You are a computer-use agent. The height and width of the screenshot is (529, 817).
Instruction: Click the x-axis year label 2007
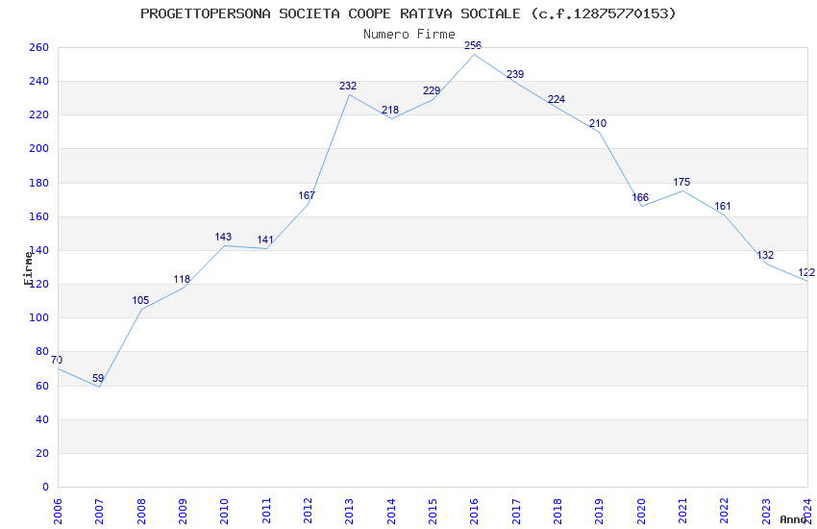coord(99,512)
